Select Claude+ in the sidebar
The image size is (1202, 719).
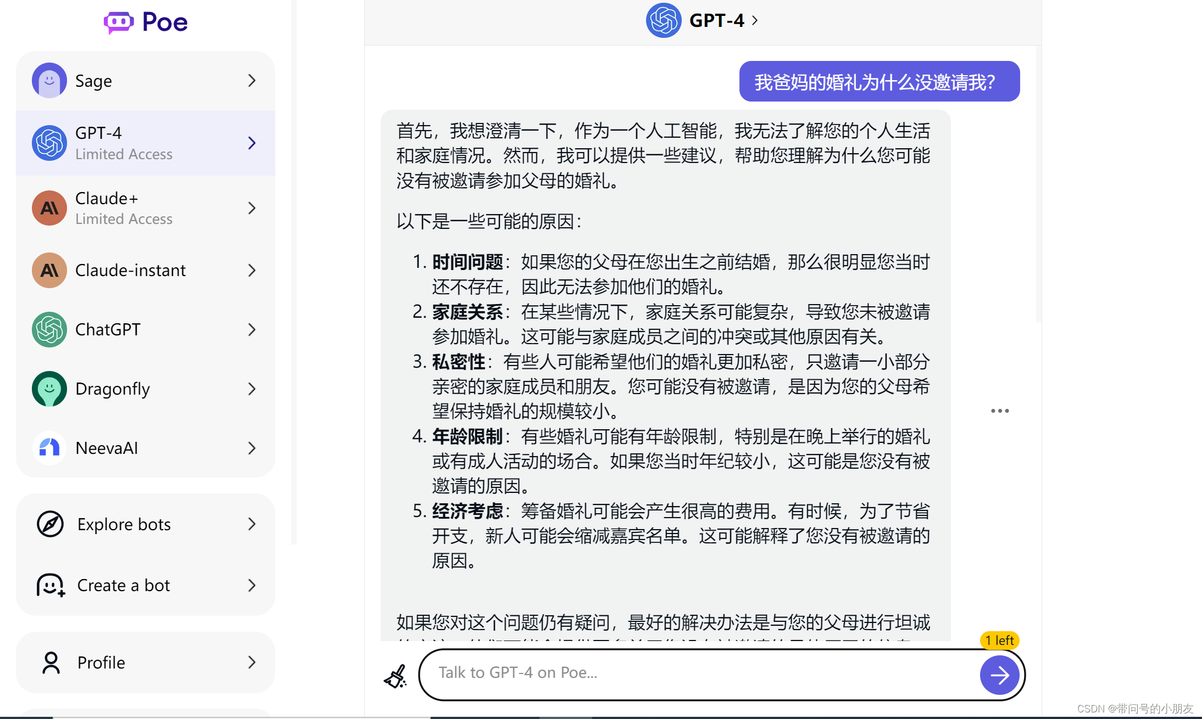point(146,208)
